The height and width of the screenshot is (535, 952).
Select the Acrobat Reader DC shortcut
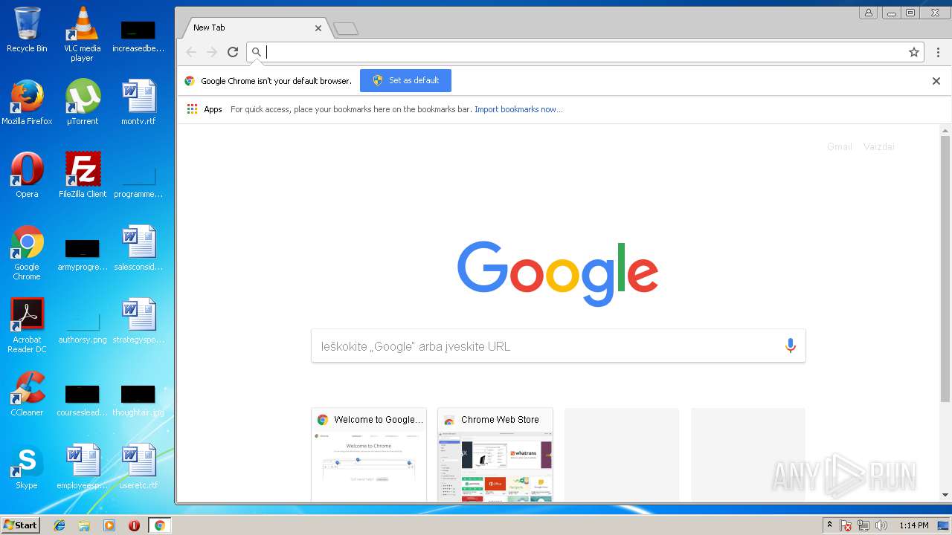27,325
